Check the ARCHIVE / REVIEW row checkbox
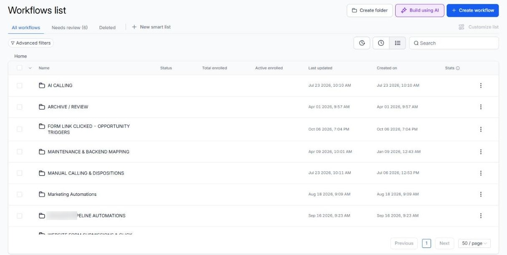 [x=20, y=107]
